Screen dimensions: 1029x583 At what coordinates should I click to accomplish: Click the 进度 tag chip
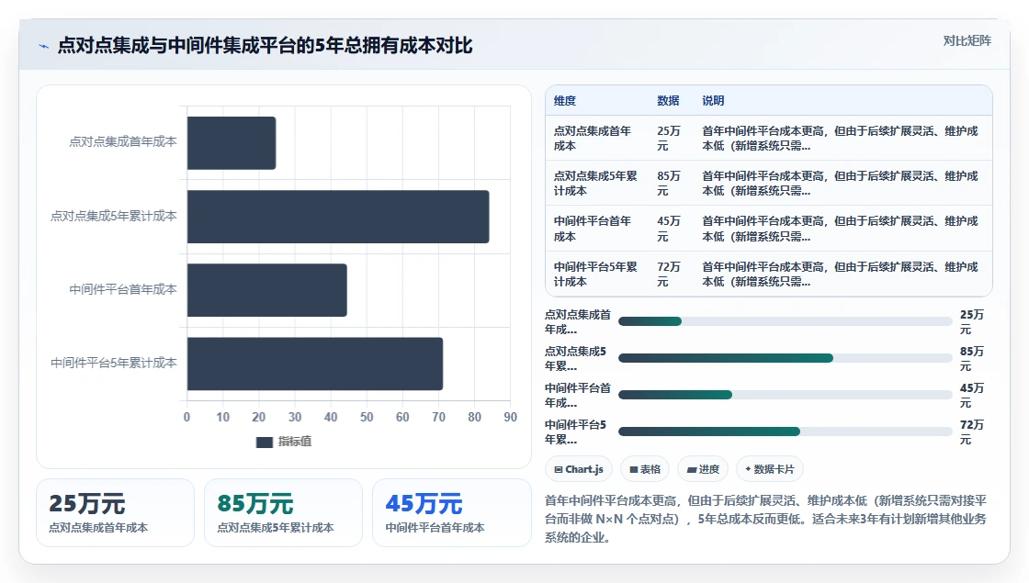pos(702,469)
